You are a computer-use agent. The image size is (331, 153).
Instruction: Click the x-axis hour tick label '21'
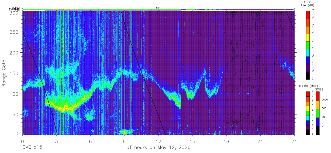[260, 141]
